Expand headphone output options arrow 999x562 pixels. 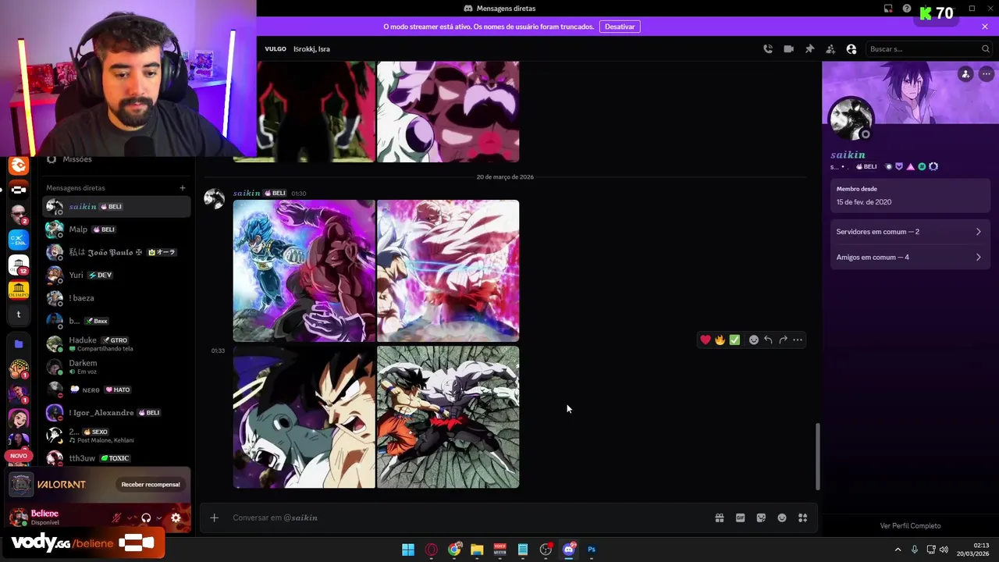(x=159, y=518)
